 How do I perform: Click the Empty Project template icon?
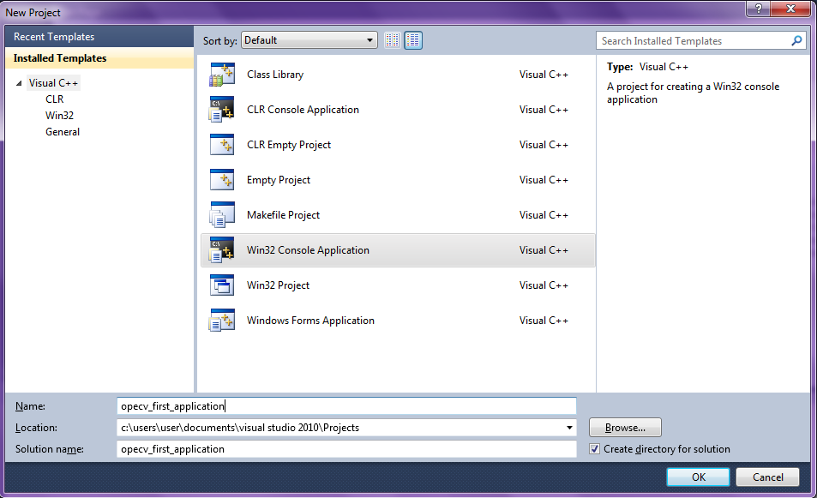tap(222, 180)
